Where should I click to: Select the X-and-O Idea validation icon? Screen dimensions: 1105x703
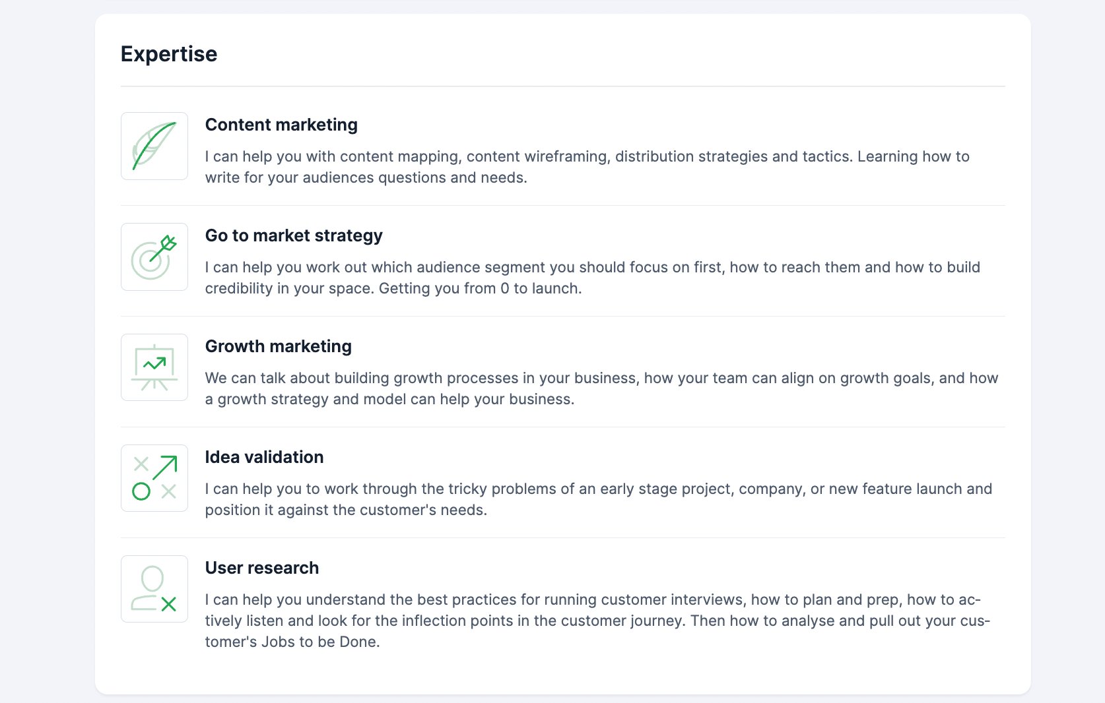click(x=154, y=478)
